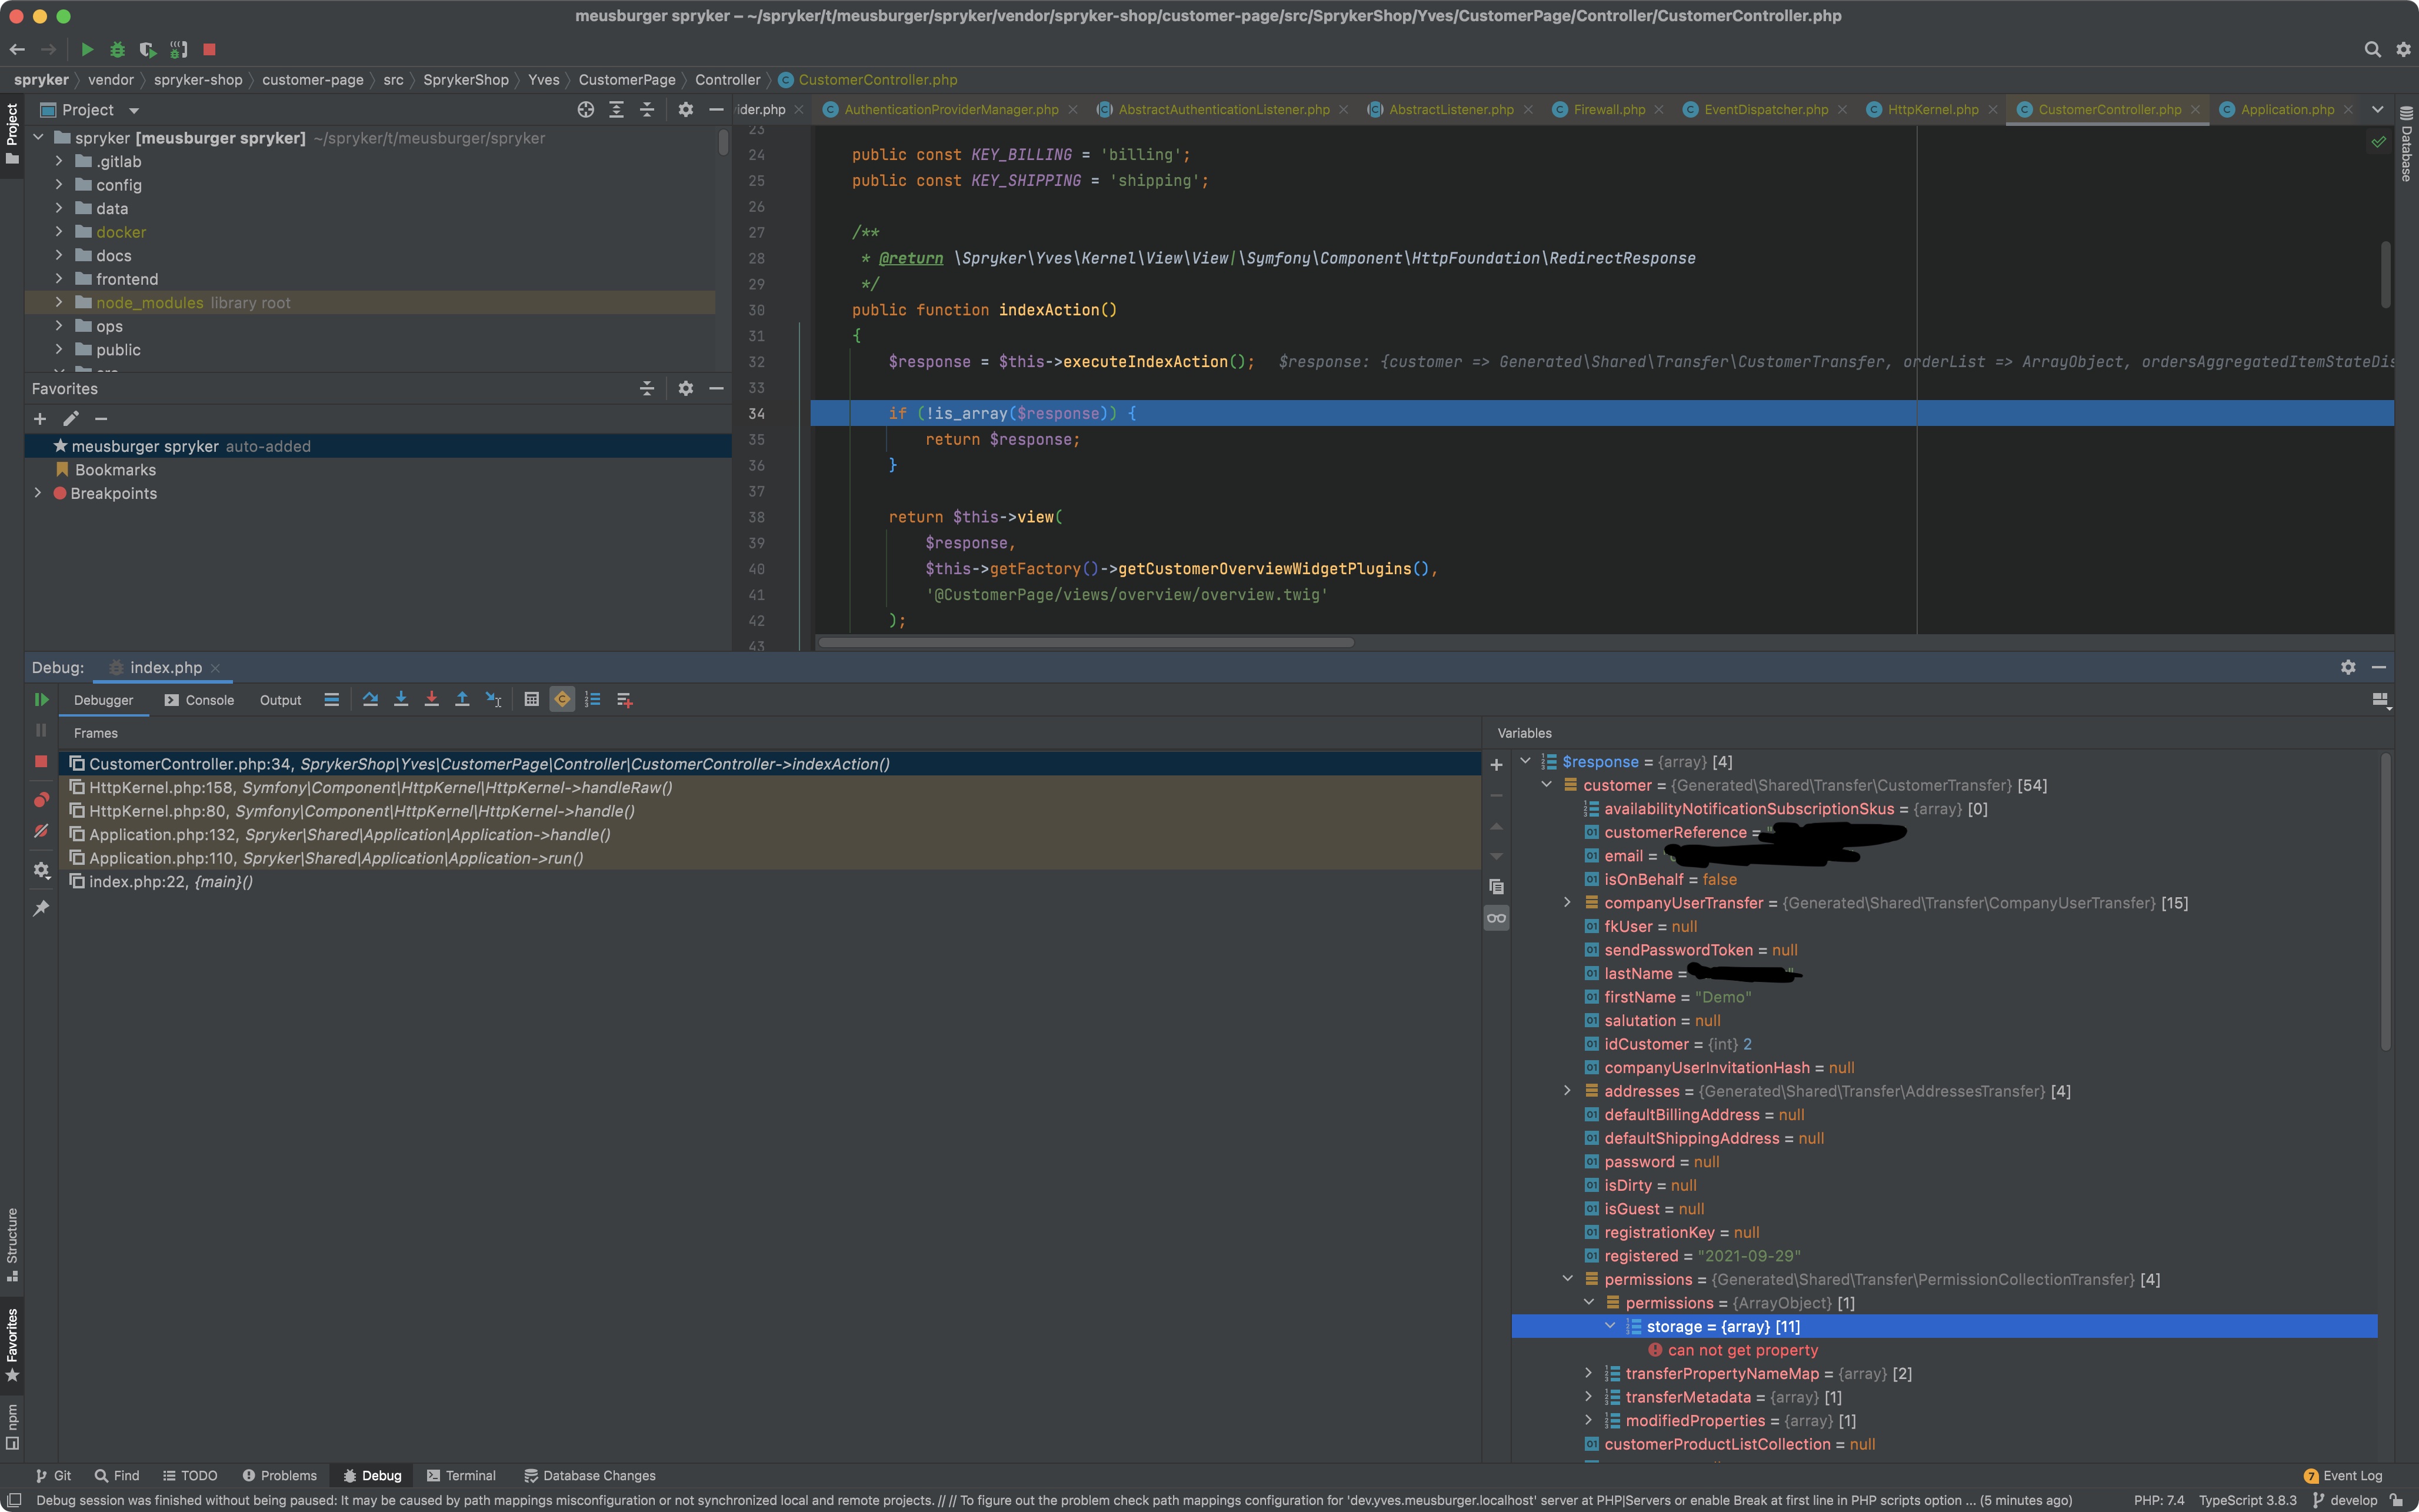
Task: Step Into using blue down arrow
Action: click(401, 700)
